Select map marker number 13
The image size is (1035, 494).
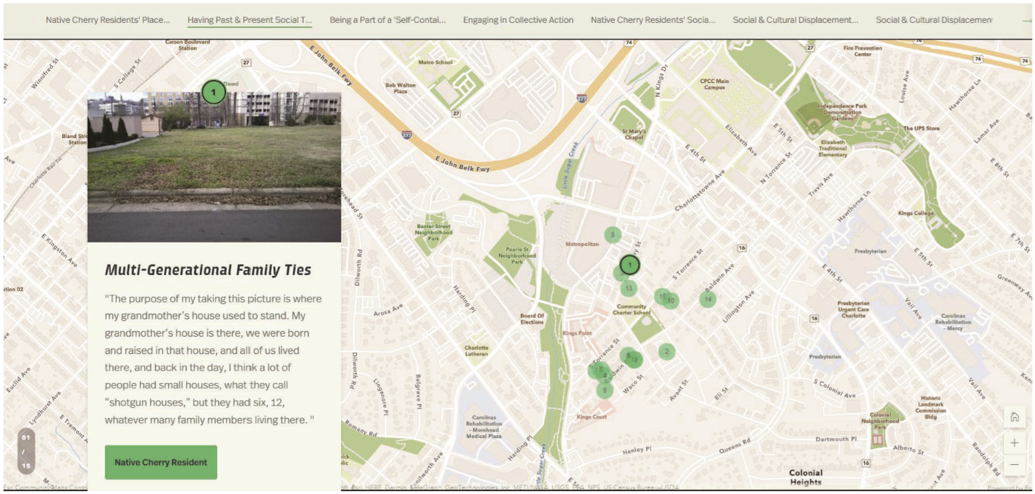point(629,288)
